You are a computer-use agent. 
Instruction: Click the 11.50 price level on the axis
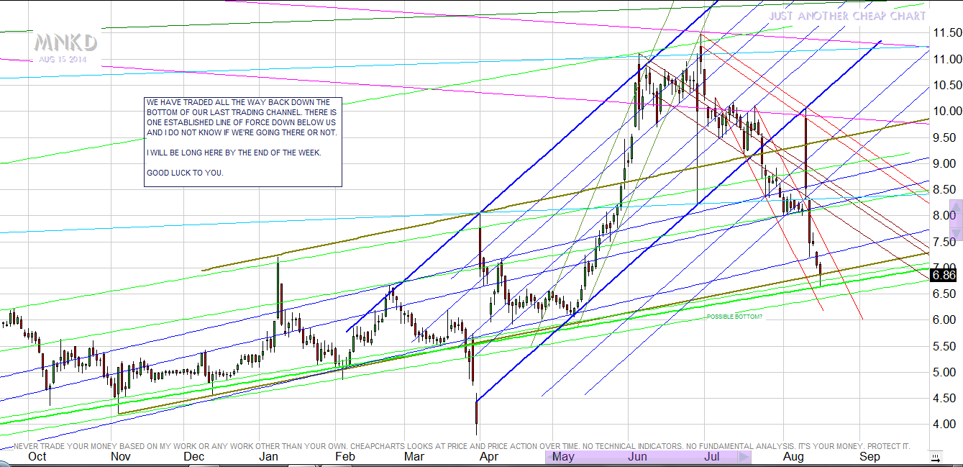pyautogui.click(x=946, y=33)
